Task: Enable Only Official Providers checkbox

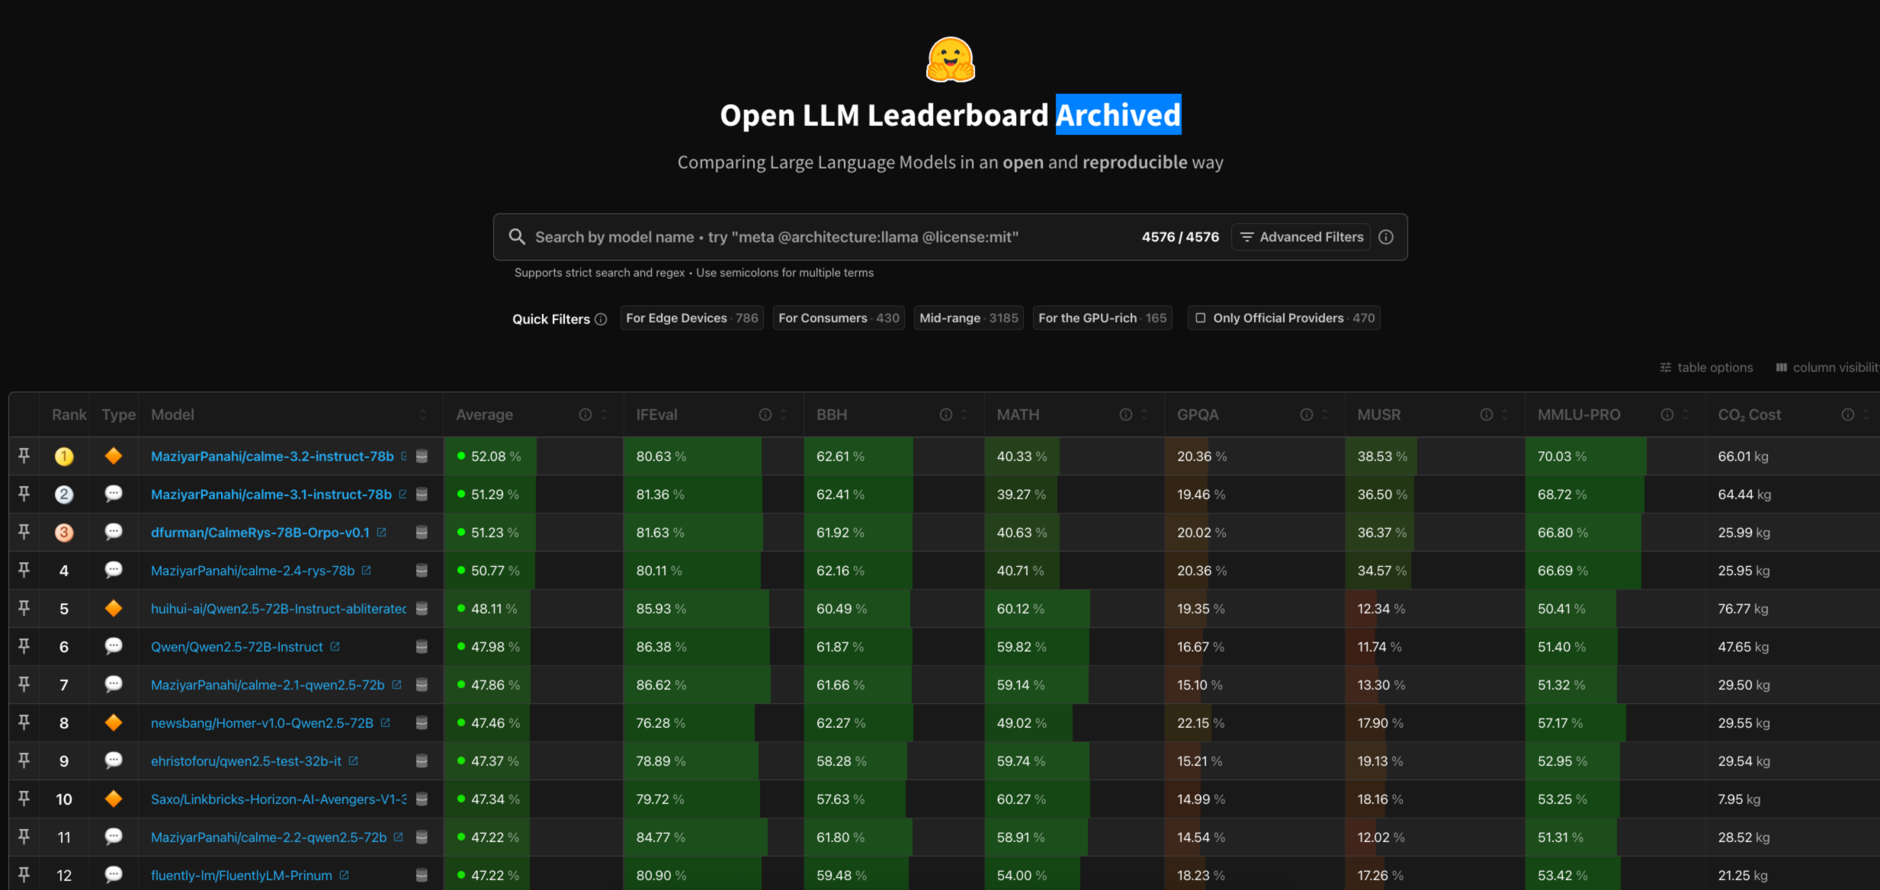Action: pyautogui.click(x=1201, y=318)
